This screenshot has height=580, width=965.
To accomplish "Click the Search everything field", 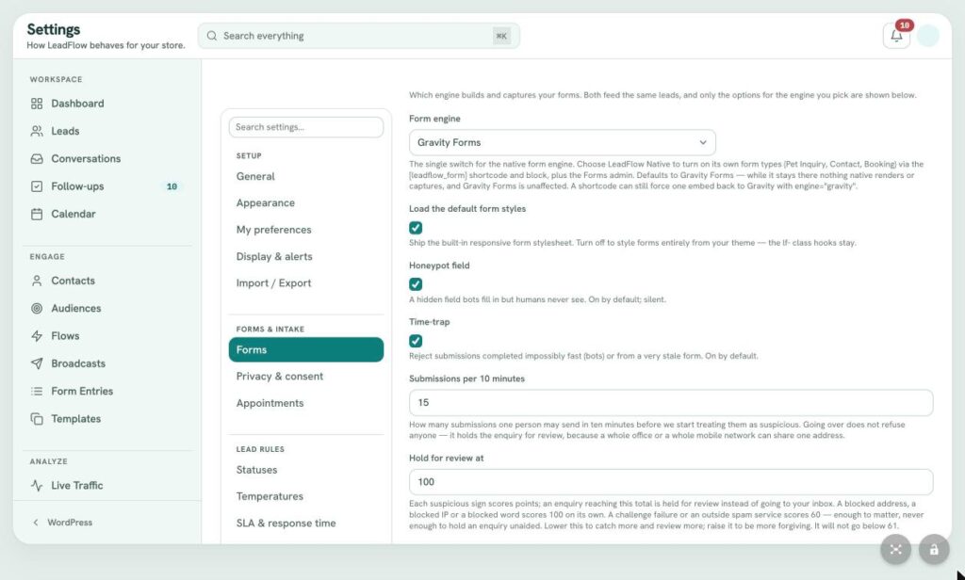I will click(x=358, y=36).
